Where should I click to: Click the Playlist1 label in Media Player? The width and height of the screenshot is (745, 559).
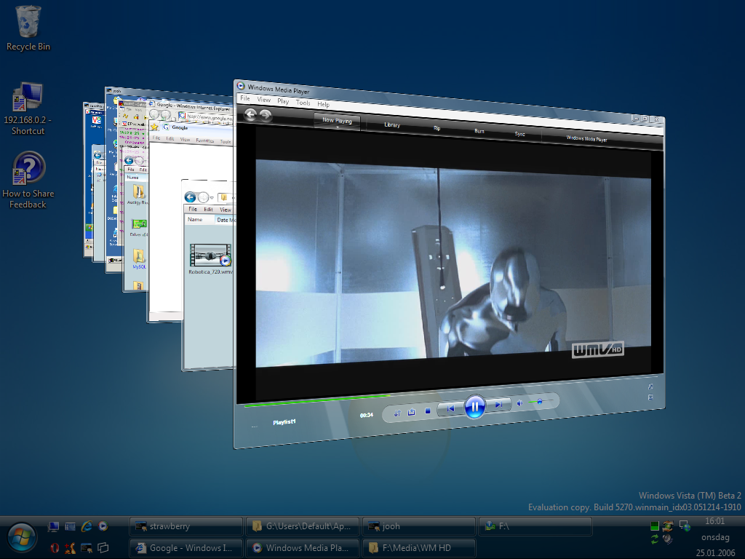coord(284,422)
